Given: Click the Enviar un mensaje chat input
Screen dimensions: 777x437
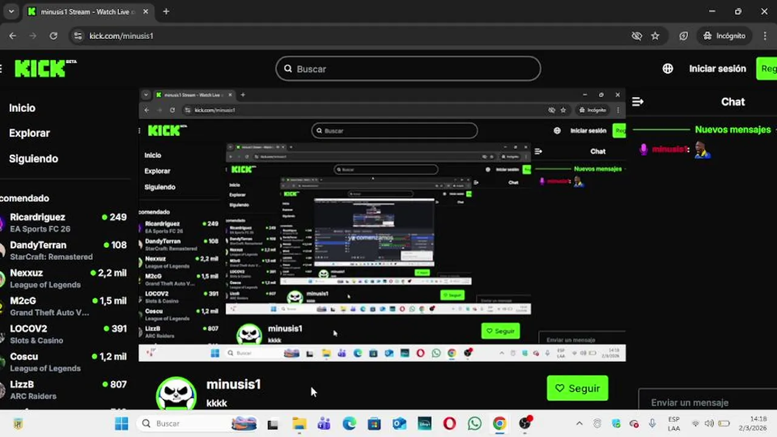Looking at the screenshot, I should (x=707, y=402).
